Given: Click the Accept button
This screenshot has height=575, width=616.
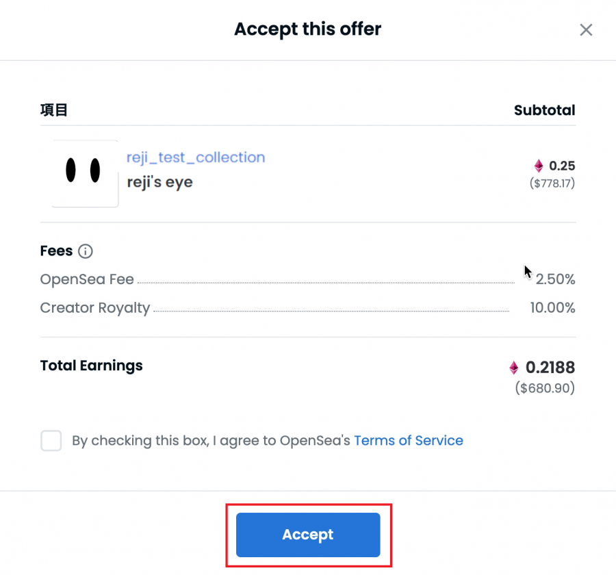Looking at the screenshot, I should click(x=308, y=535).
